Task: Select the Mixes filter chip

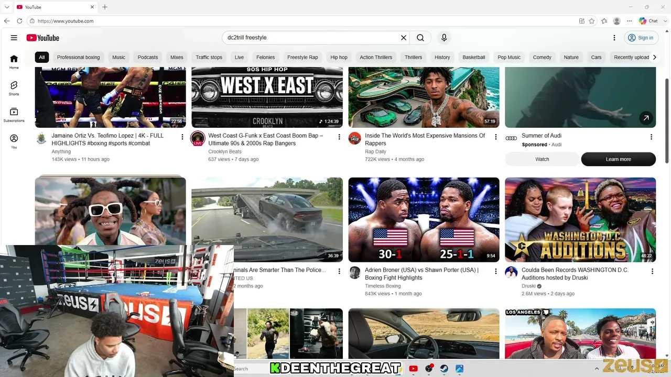Action: coord(177,57)
